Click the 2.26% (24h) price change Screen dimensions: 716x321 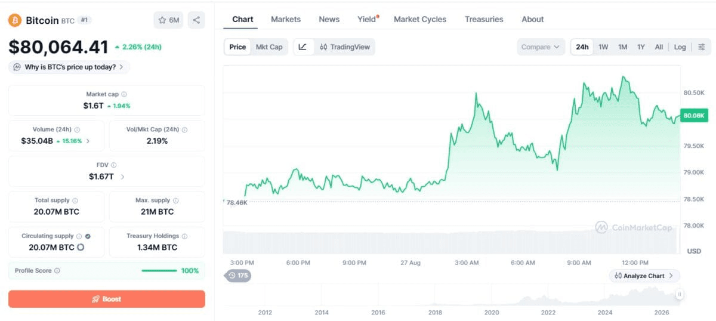tap(138, 47)
